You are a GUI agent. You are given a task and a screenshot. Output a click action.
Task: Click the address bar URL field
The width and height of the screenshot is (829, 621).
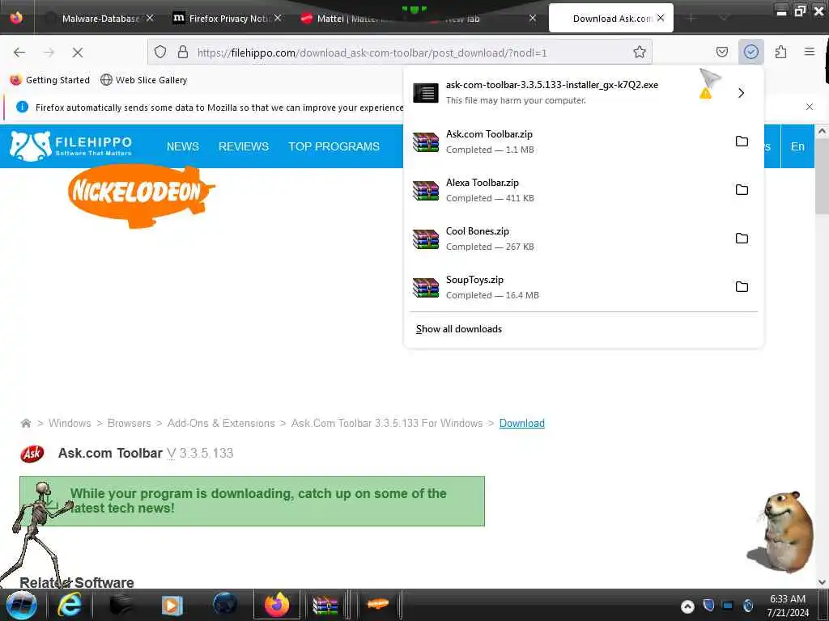399,53
